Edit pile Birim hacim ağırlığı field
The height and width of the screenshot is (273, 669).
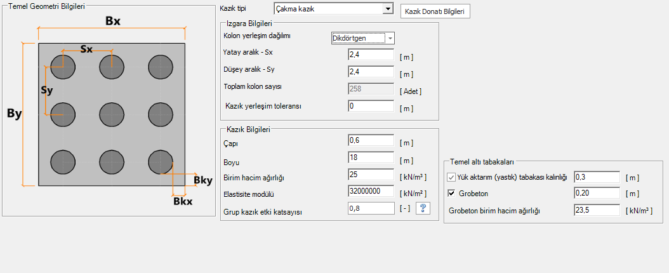371,175
